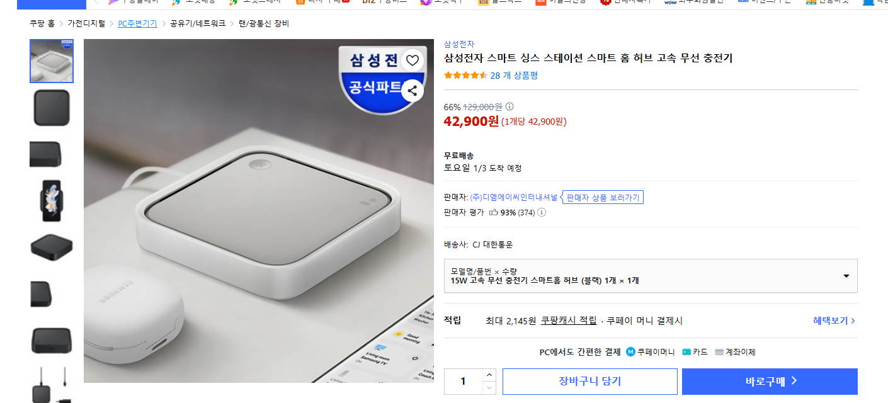Open the 28 개 상품평 reviews link
Image resolution: width=888 pixels, height=403 pixels.
[x=514, y=76]
